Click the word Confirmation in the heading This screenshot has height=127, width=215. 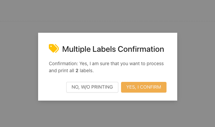coord(141,49)
